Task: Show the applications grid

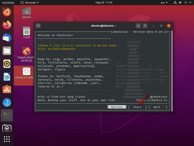Action: pos(7,139)
